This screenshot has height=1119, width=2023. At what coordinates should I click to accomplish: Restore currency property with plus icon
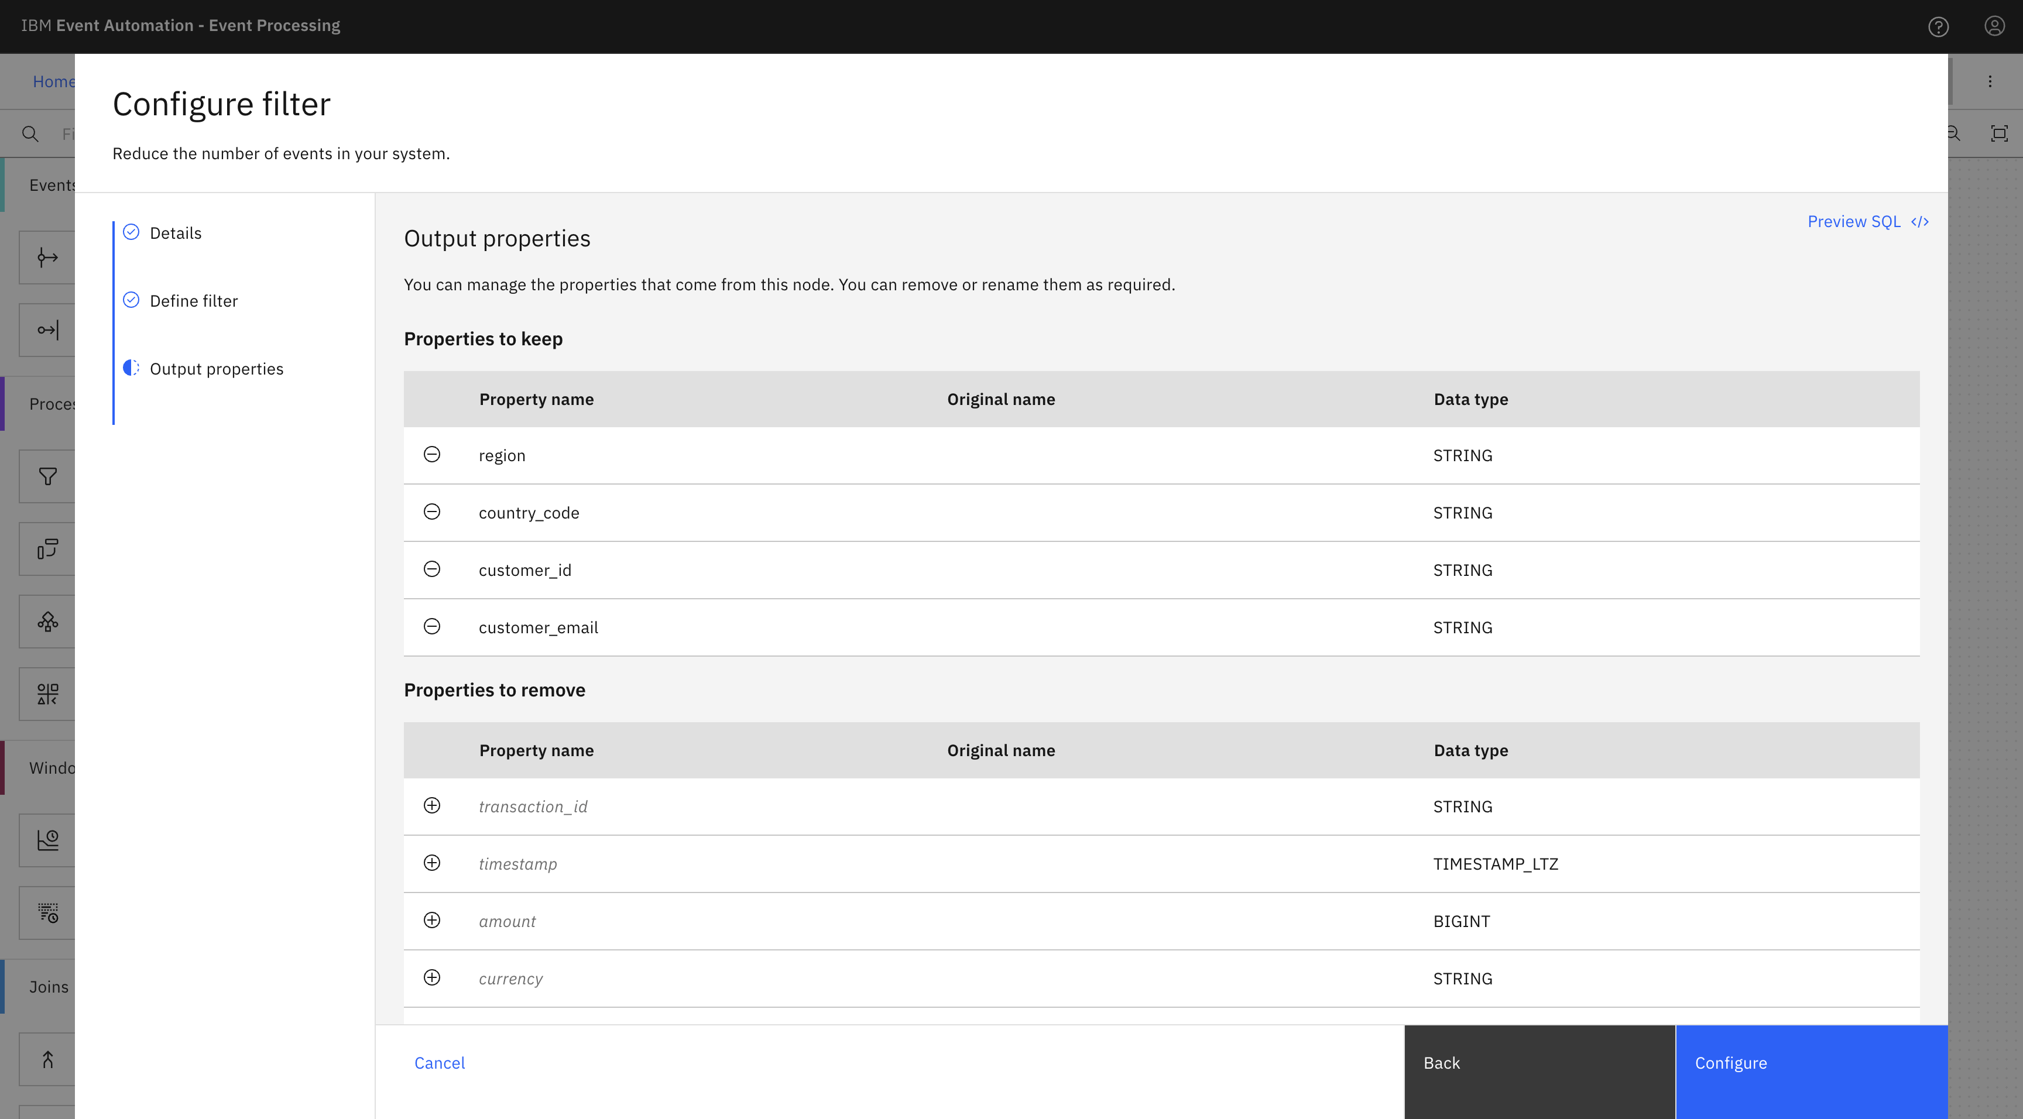[432, 977]
